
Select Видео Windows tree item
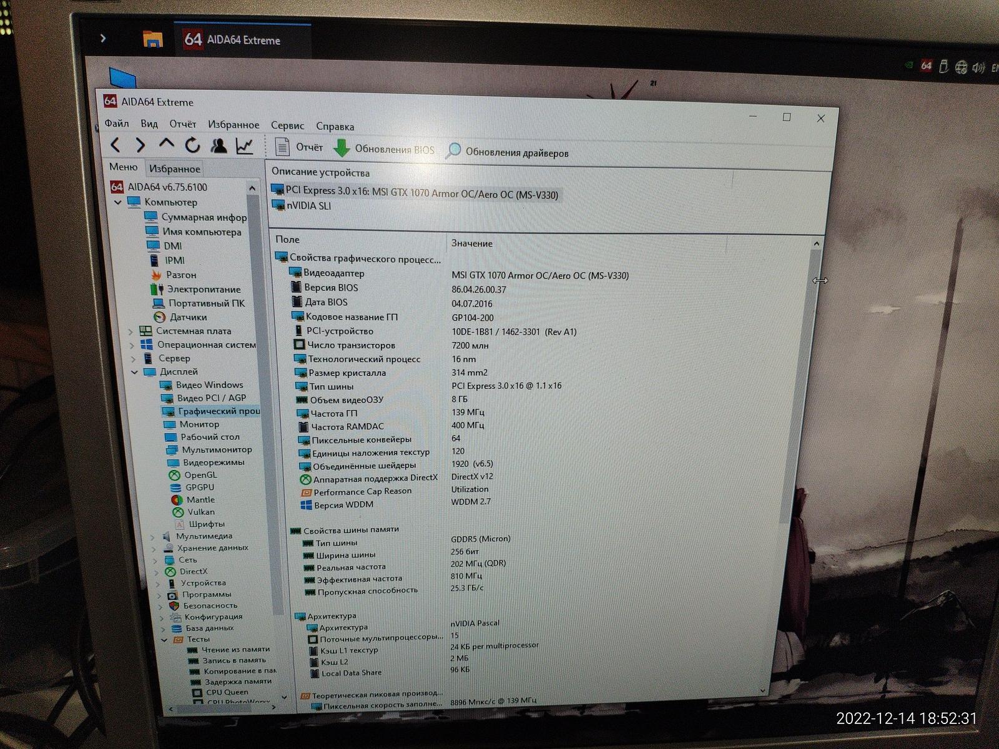[x=202, y=385]
